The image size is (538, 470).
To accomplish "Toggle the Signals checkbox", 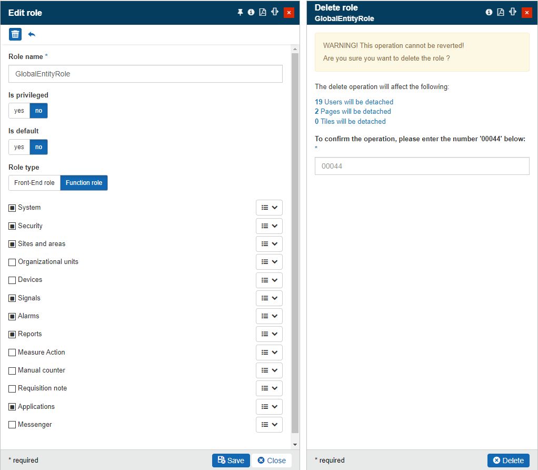I will click(x=12, y=298).
